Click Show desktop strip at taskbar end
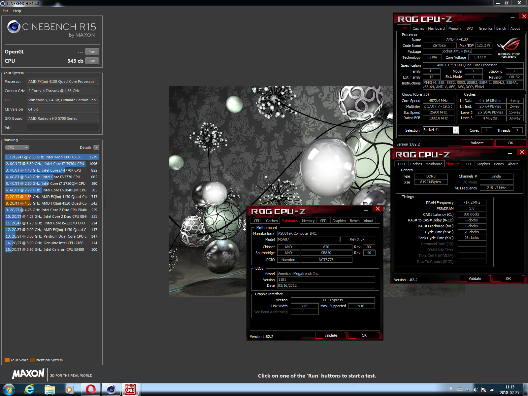This screenshot has height=396, width=528. click(x=526, y=389)
